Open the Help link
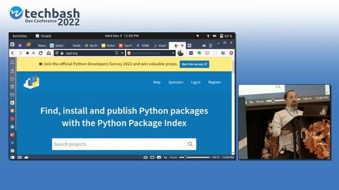The image size is (339, 190). coord(157,82)
